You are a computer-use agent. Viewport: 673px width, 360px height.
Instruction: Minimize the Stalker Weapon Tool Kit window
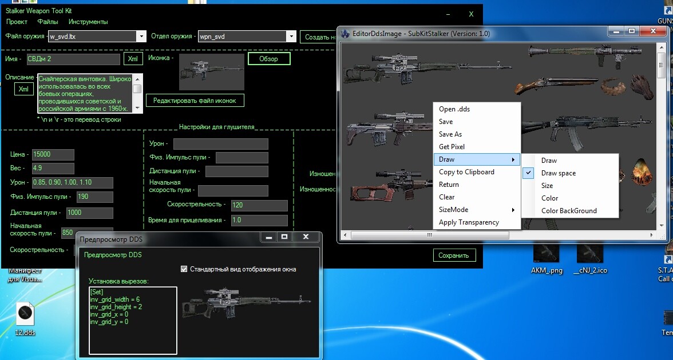(x=448, y=14)
